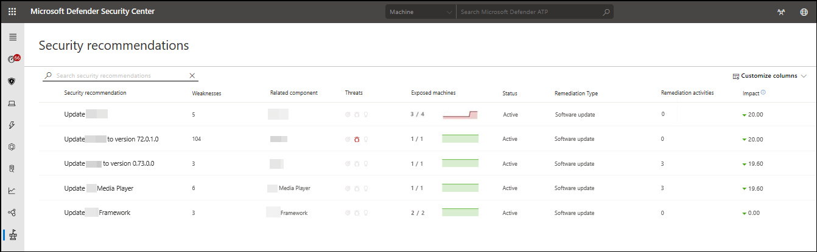Click Customize columns button

[x=770, y=76]
